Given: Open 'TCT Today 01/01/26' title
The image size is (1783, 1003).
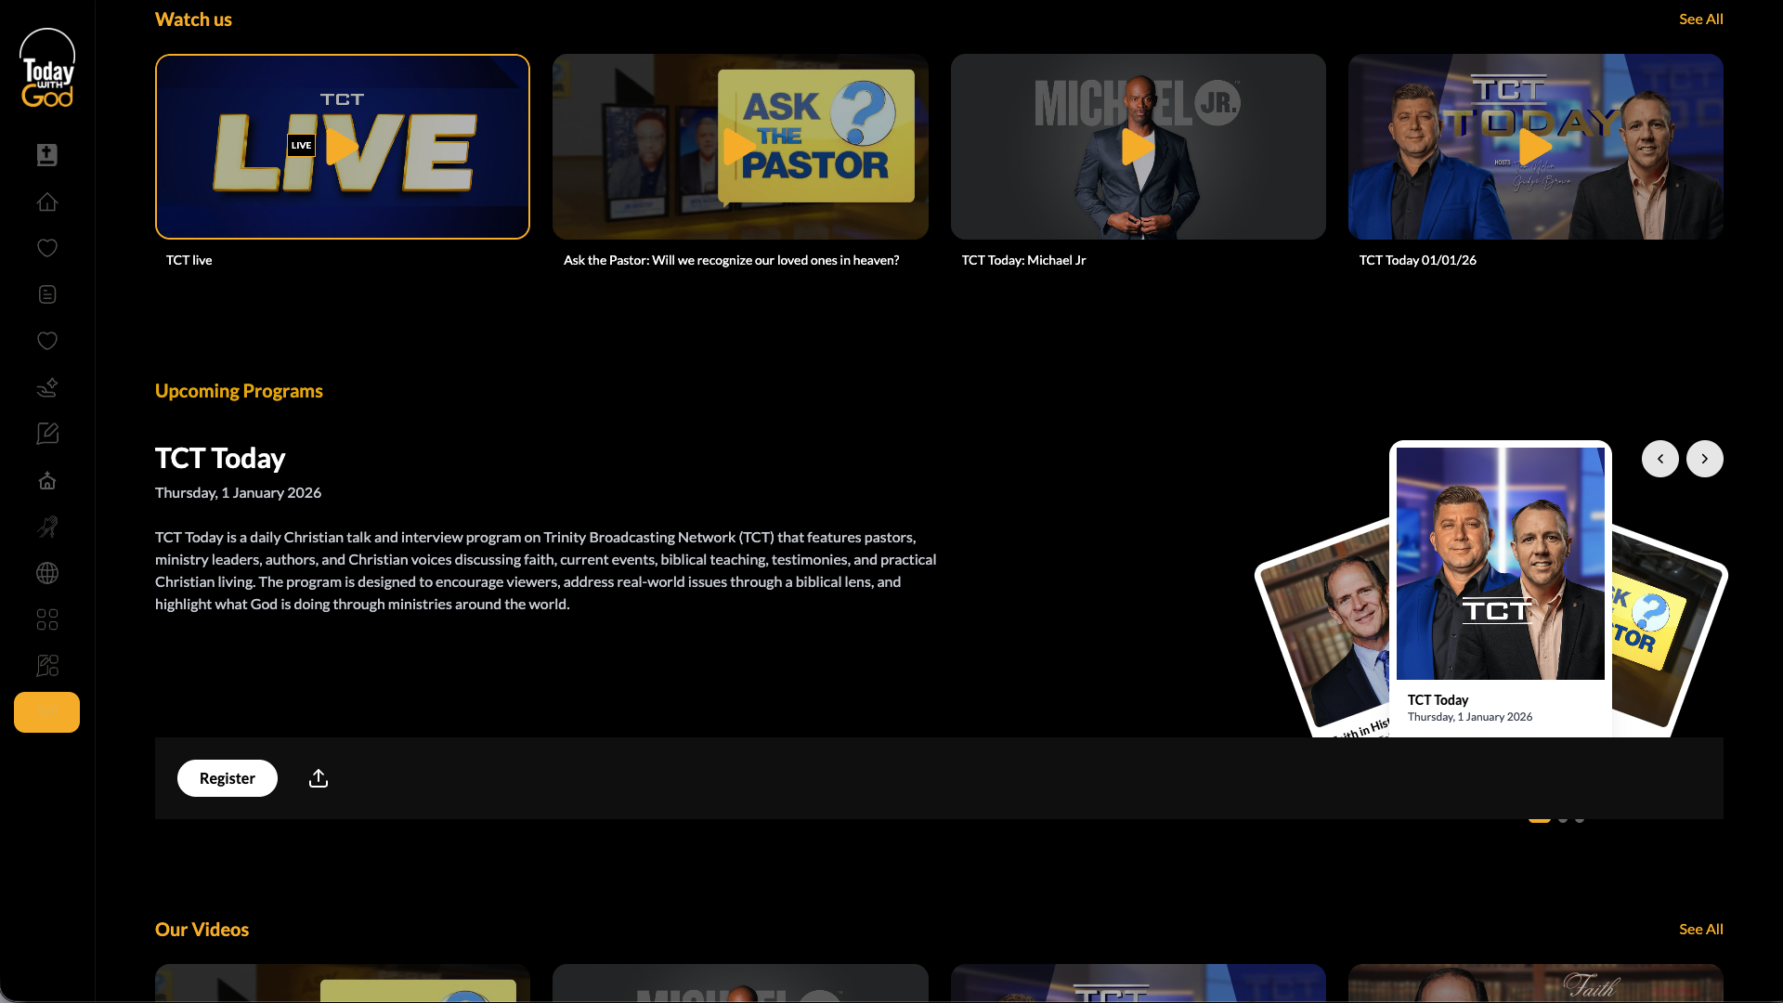Looking at the screenshot, I should coord(1418,260).
